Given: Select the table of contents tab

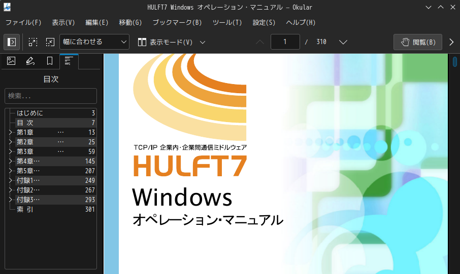Looking at the screenshot, I should pyautogui.click(x=69, y=61).
